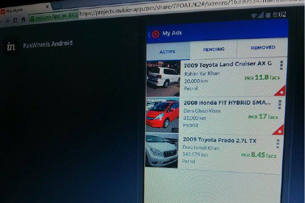Tap the cellular signal bars icon
The image size is (305, 203).
[x=261, y=15]
